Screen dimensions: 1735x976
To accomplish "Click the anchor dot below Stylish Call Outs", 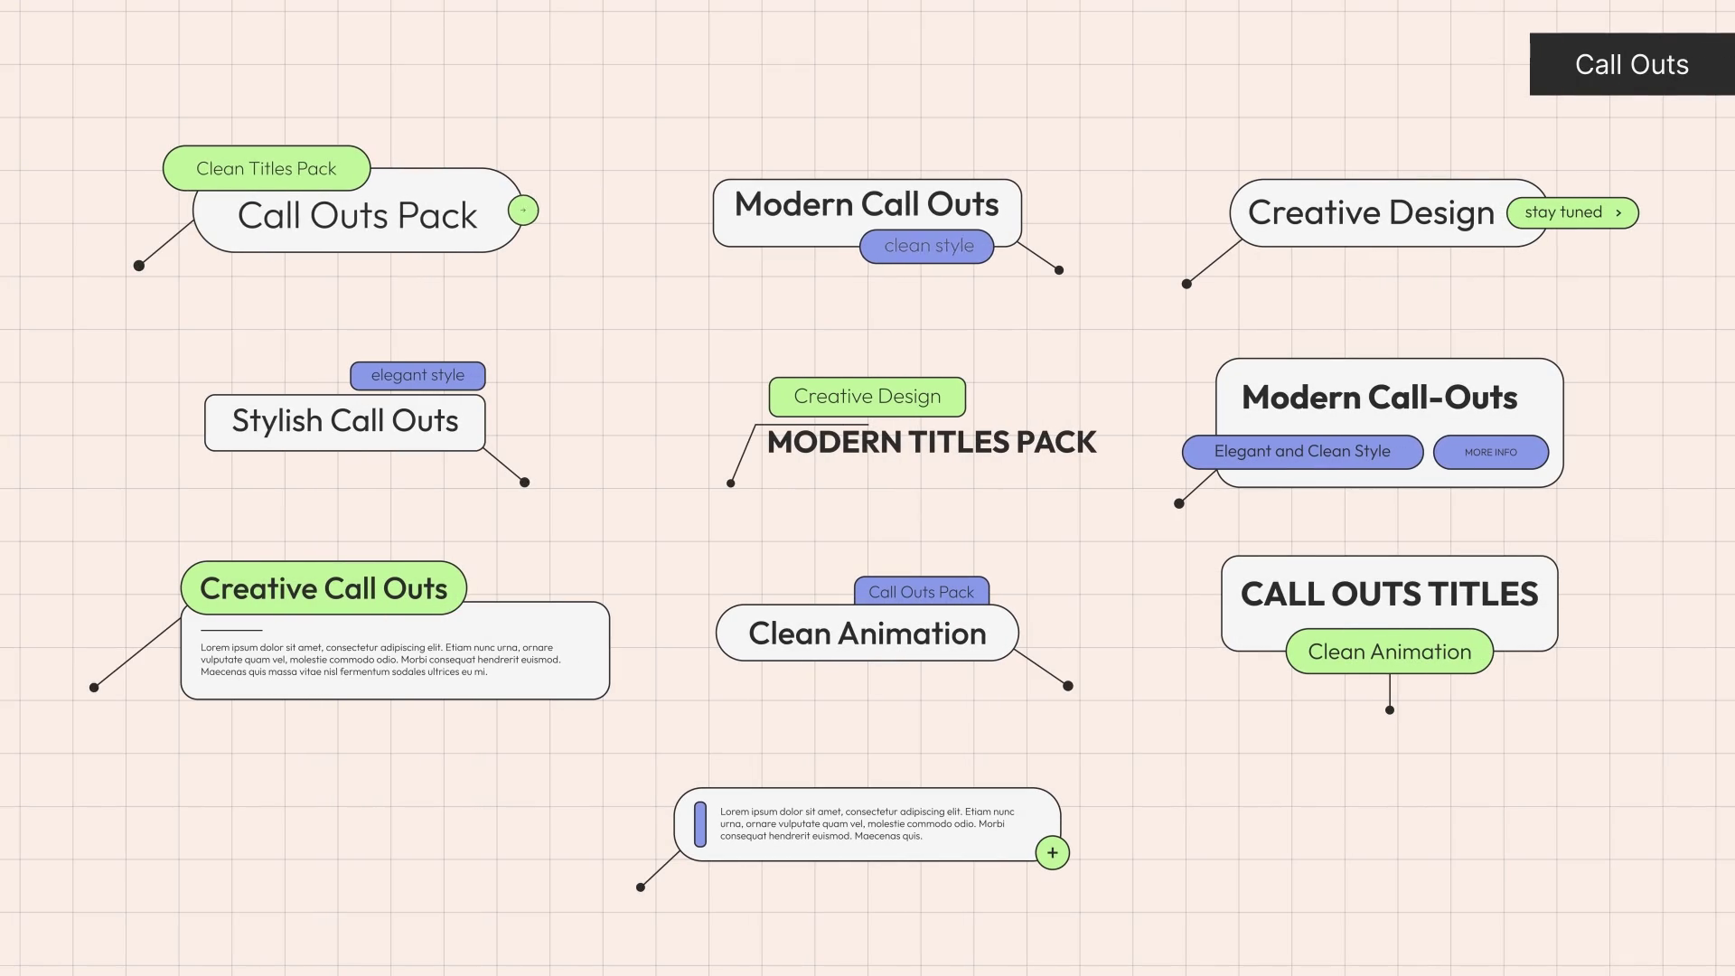I will coord(525,483).
